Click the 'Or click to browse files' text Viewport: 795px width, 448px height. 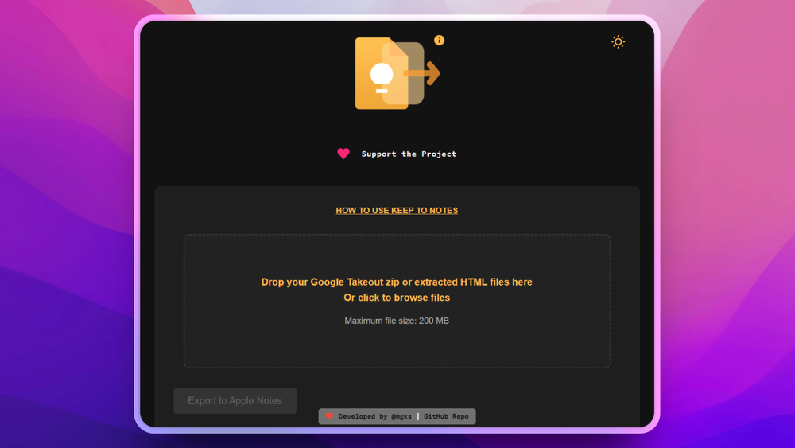(397, 298)
